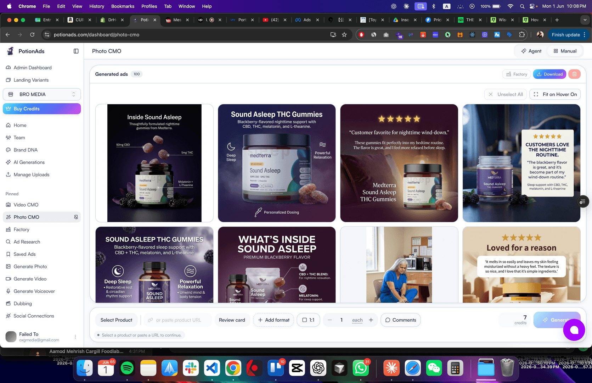This screenshot has width=592, height=383.
Task: Select the Customer favorite review ad
Action: coord(399,163)
